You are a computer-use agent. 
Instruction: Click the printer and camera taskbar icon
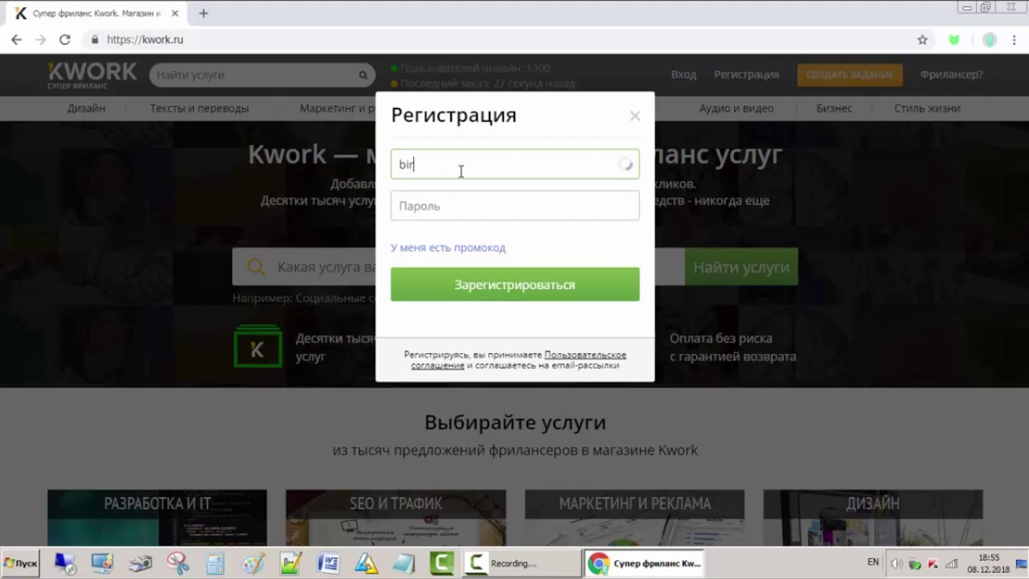click(140, 564)
